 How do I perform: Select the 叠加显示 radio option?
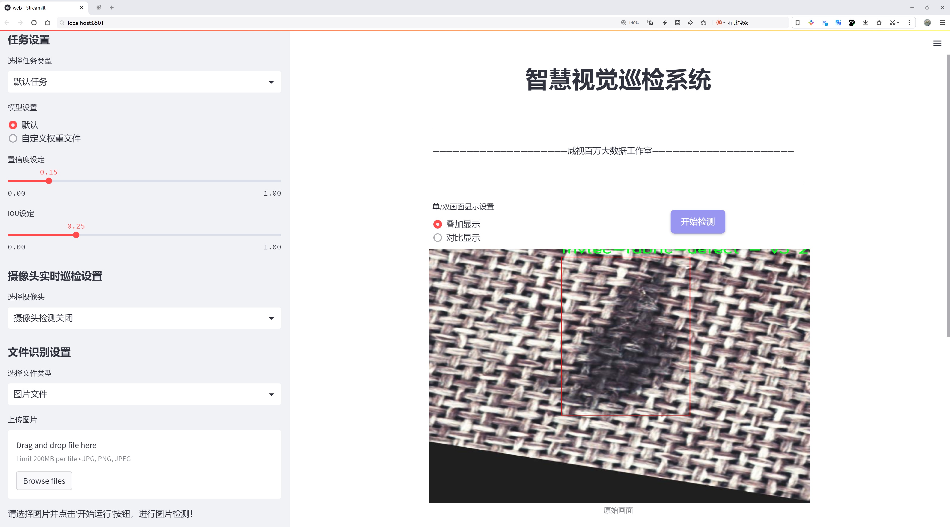coord(437,224)
